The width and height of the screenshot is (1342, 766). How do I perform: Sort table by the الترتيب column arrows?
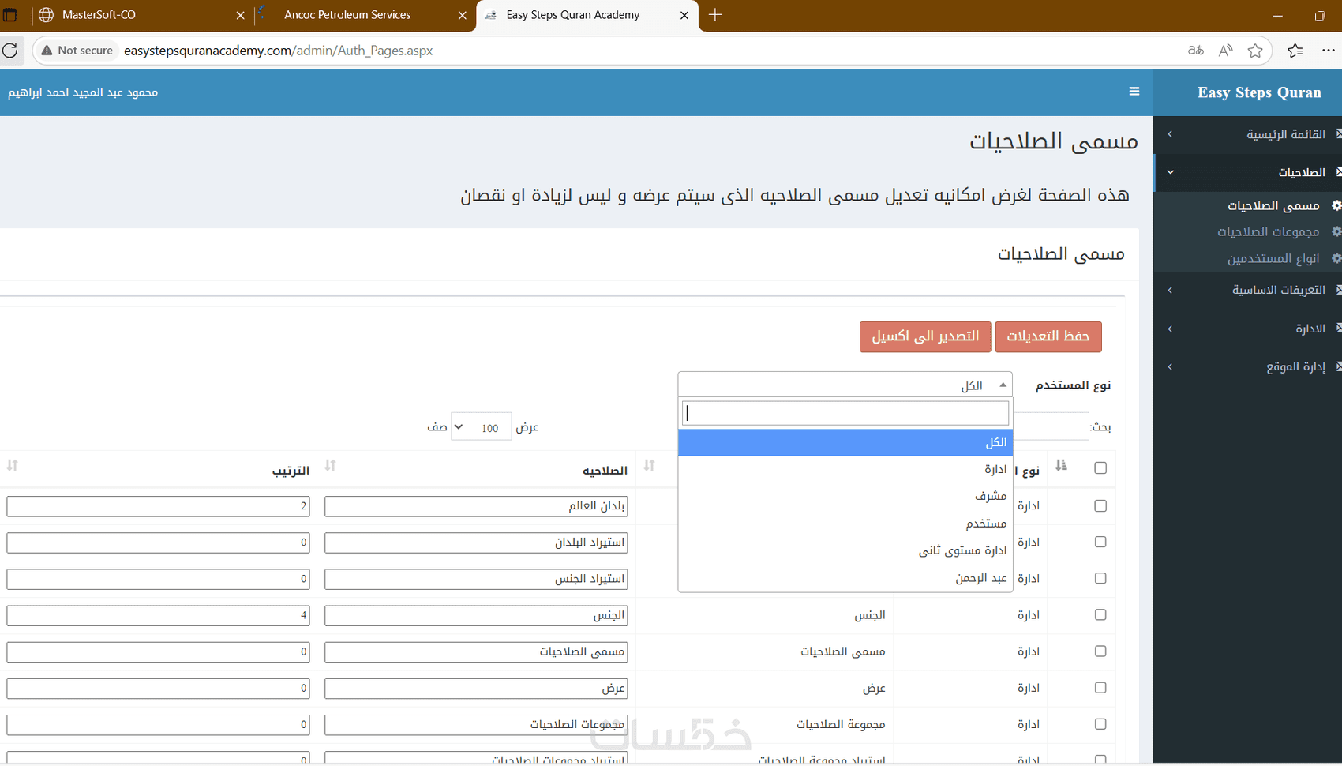pyautogui.click(x=13, y=466)
